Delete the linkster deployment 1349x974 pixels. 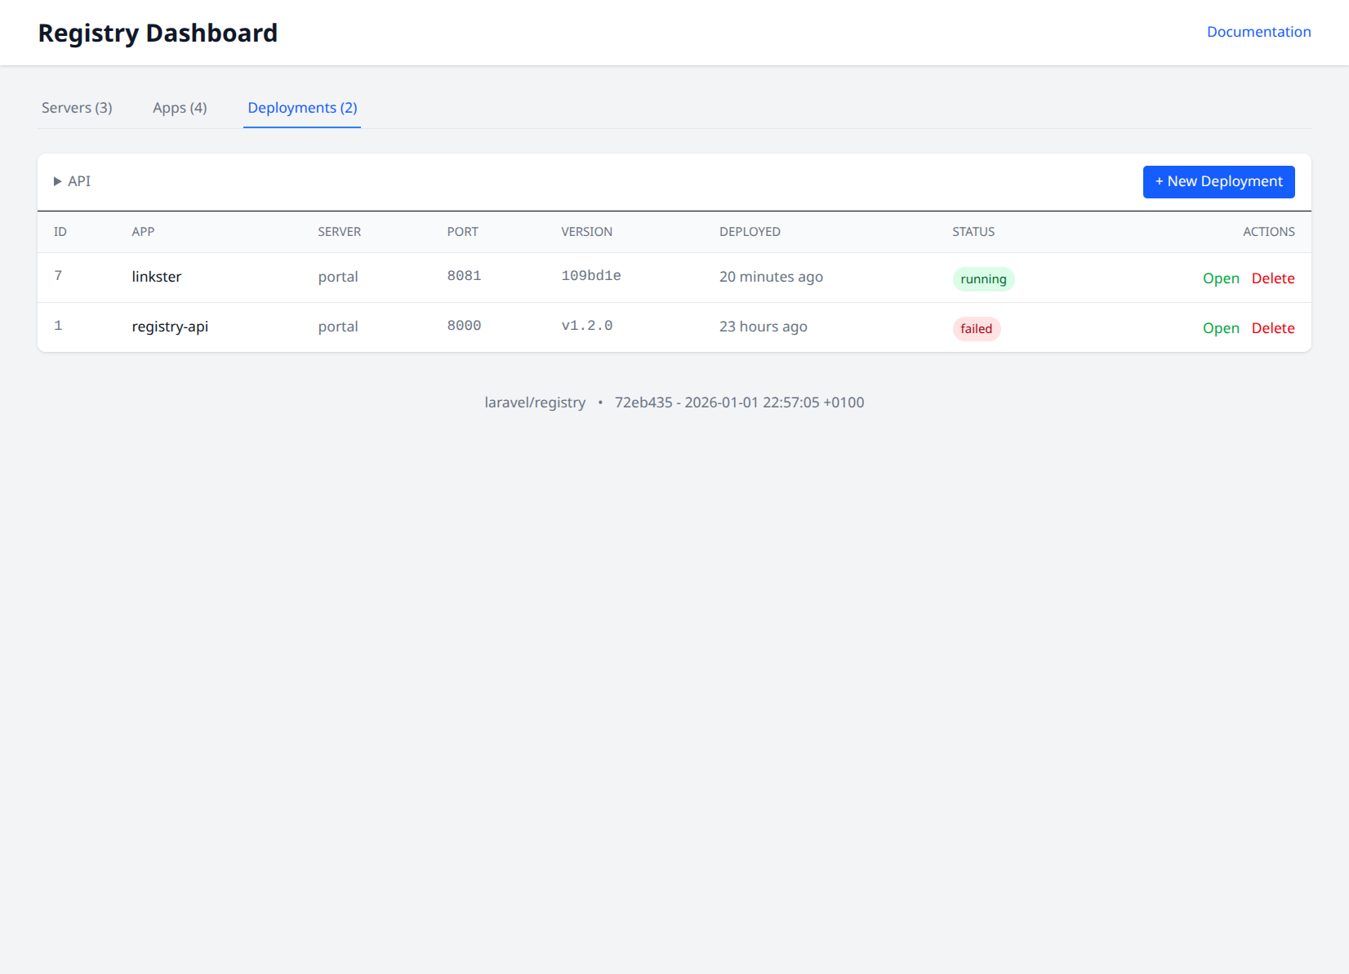(1273, 278)
